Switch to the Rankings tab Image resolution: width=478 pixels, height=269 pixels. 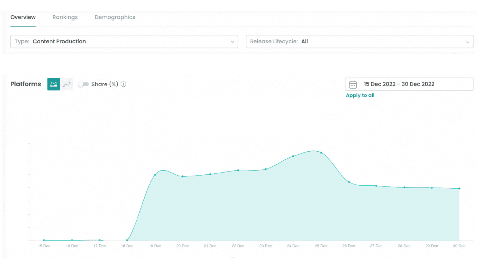tap(65, 17)
